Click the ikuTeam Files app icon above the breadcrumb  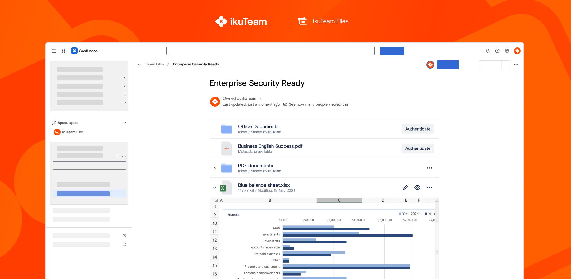point(430,65)
